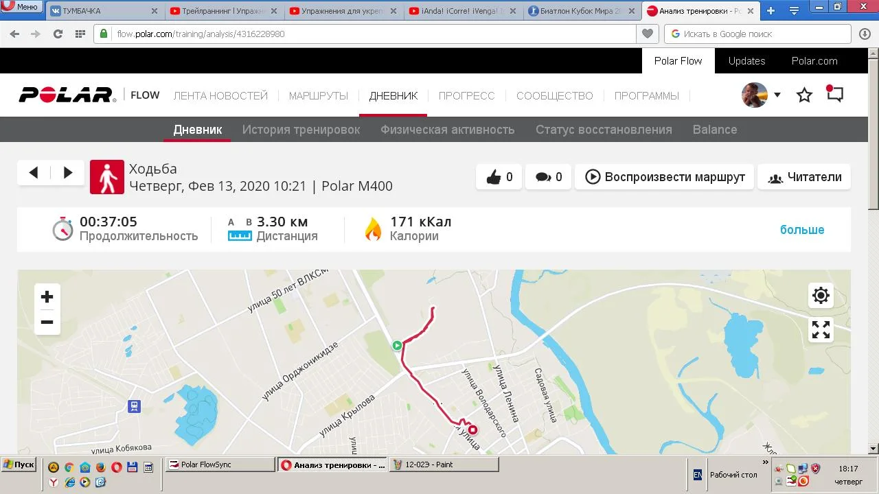Switch to the ТУМБАЧКА browser tab
The image size is (879, 494).
point(103,11)
